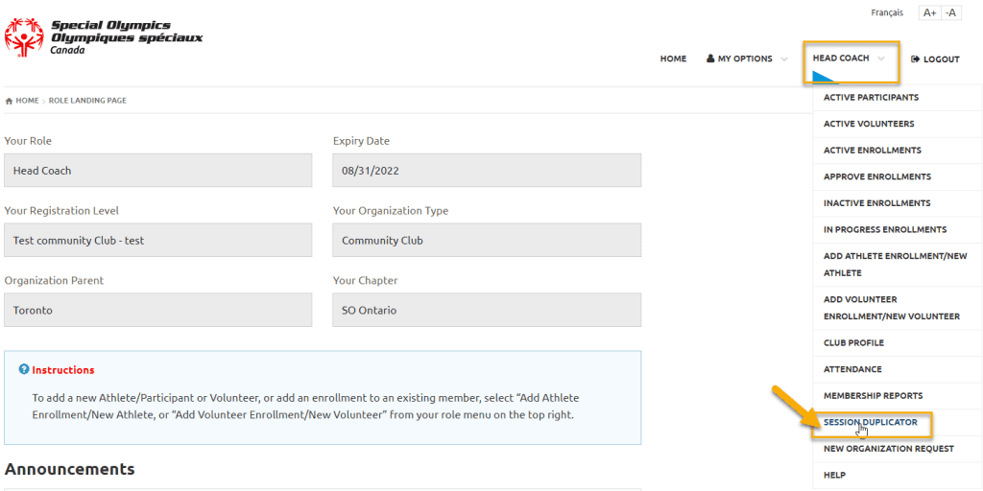This screenshot has width=983, height=491.
Task: Switch language to Français
Action: point(887,12)
